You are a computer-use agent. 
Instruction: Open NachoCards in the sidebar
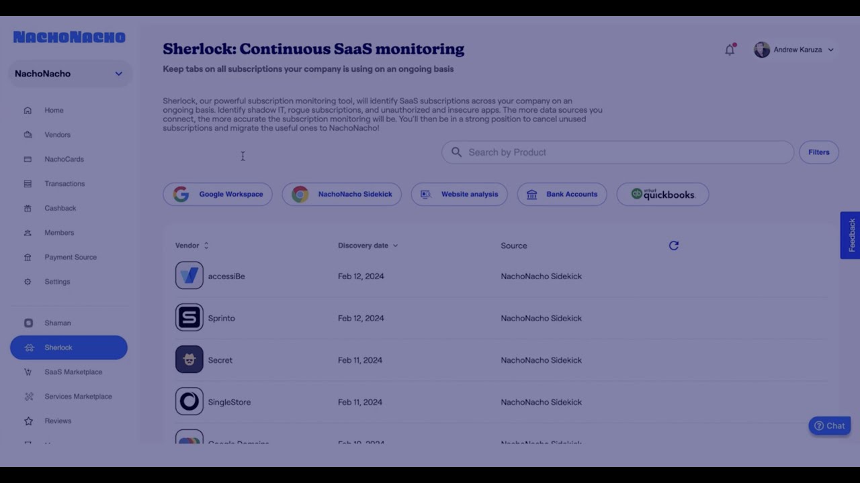click(x=64, y=160)
